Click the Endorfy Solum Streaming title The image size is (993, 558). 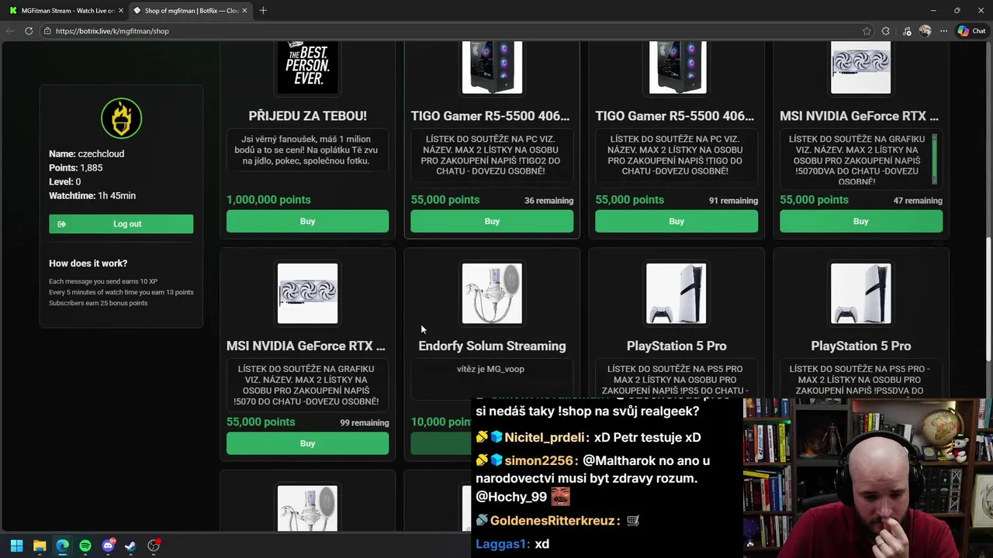492,346
